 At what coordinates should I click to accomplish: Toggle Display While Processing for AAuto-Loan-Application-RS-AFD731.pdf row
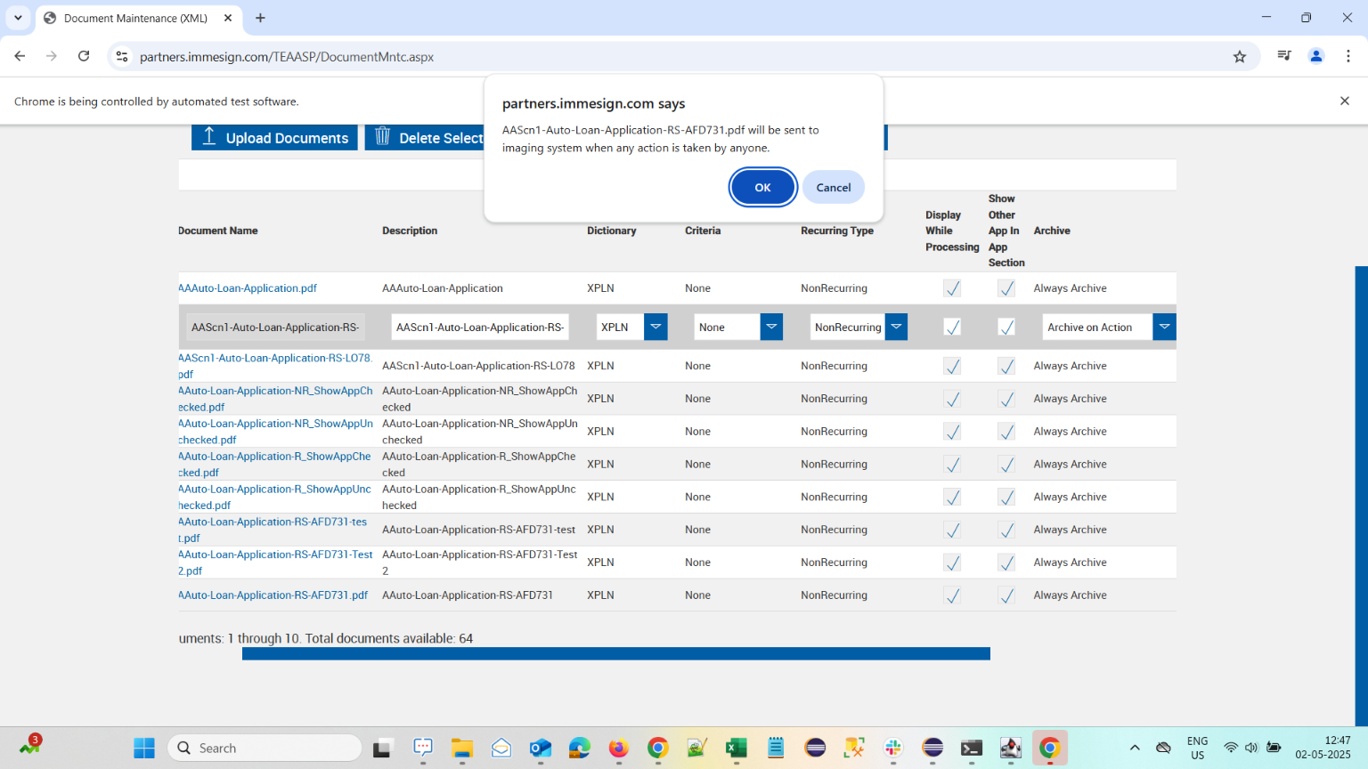point(952,595)
